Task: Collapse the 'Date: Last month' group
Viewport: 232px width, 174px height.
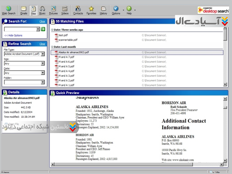Action: tap(52, 47)
